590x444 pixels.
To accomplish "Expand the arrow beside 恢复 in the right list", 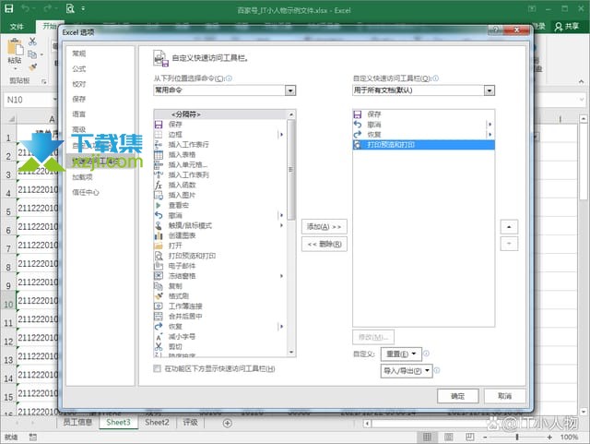I will (x=490, y=135).
